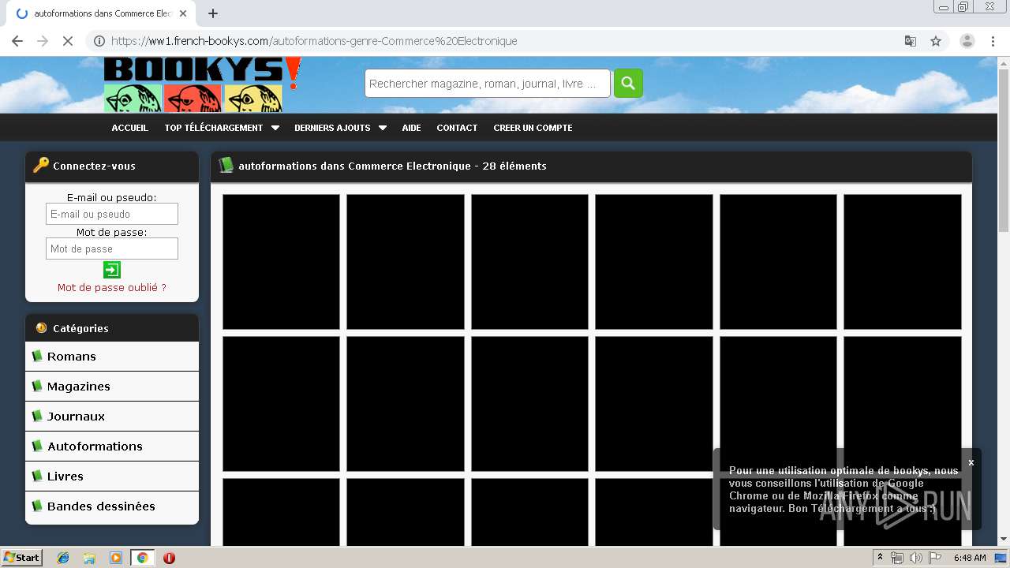The height and width of the screenshot is (568, 1010).
Task: Click Mot de passe oublié link
Action: click(112, 288)
